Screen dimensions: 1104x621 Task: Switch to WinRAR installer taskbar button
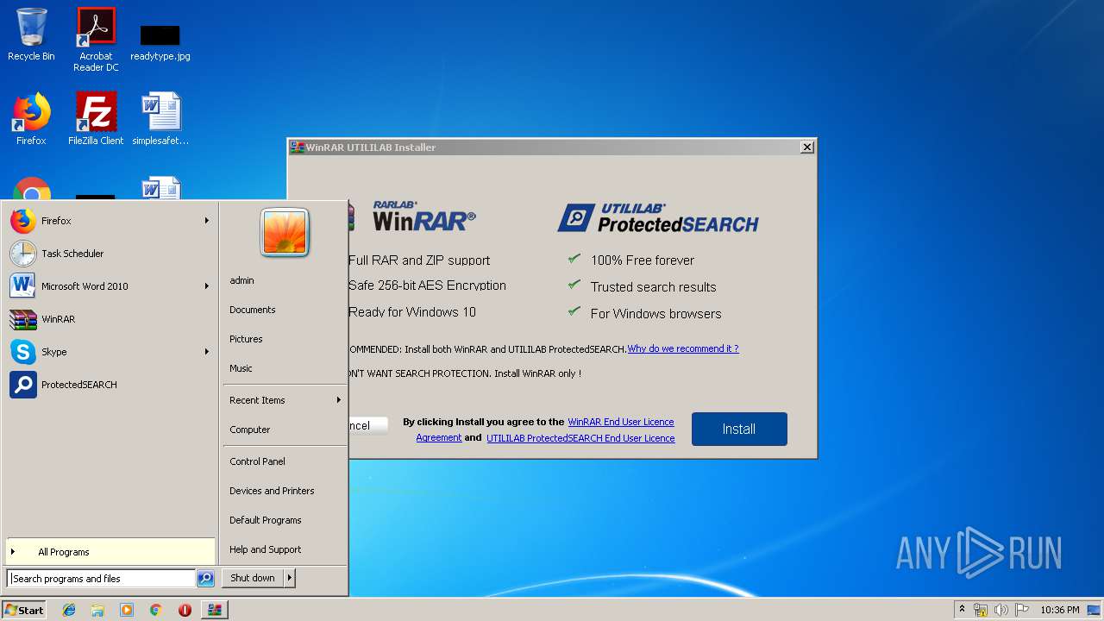(x=214, y=610)
